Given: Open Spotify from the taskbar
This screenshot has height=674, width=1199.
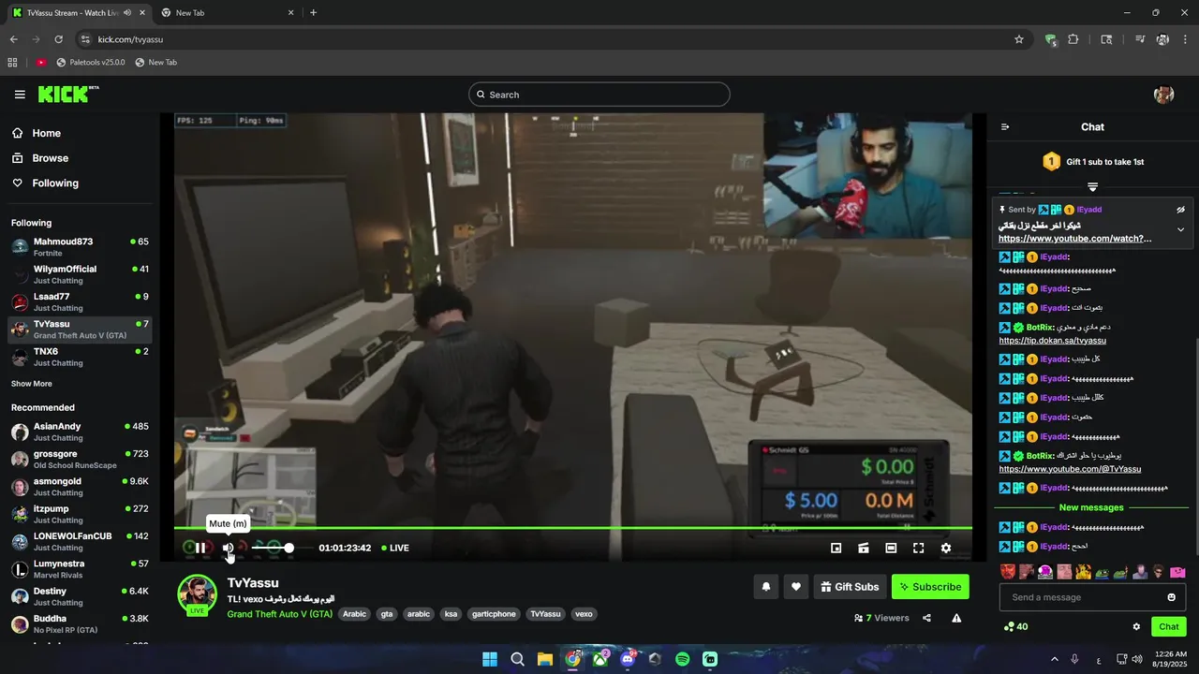Looking at the screenshot, I should (683, 659).
